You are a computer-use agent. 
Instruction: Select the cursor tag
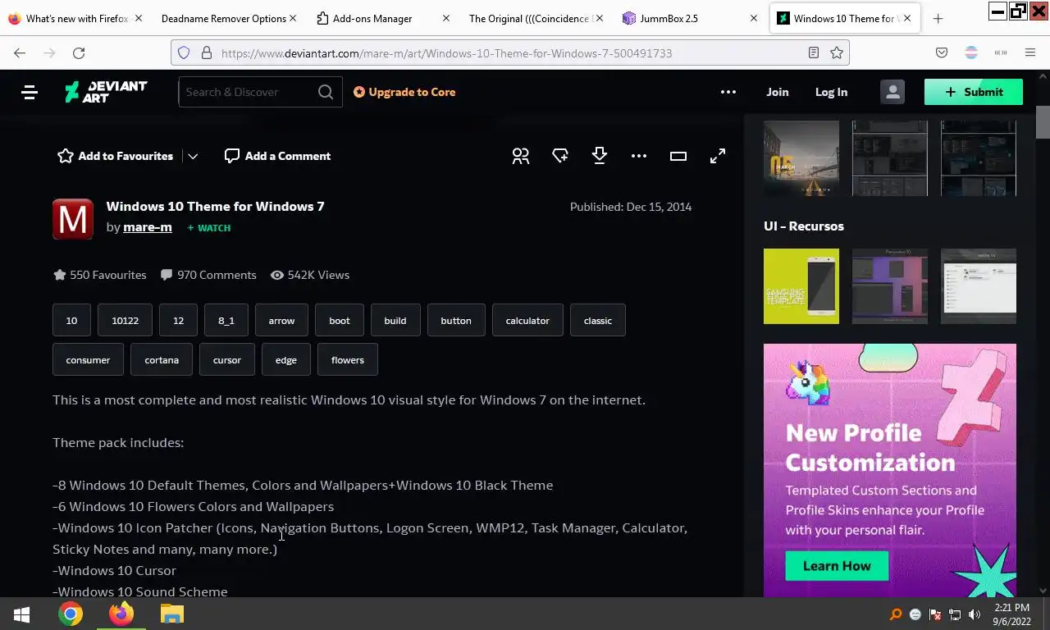227,360
